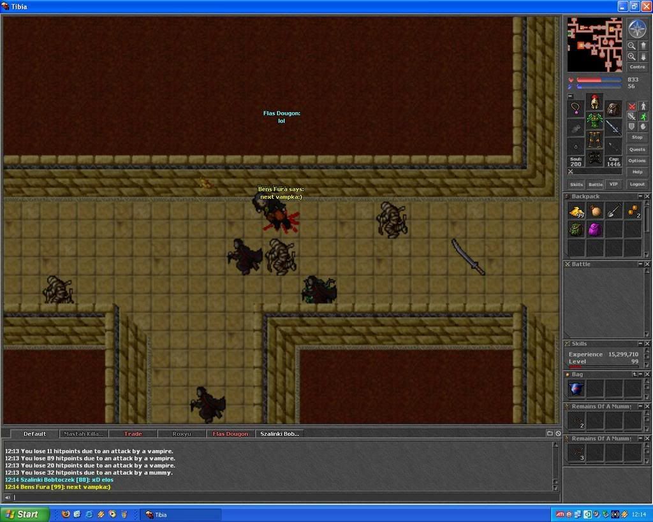This screenshot has height=522, width=653.
Task: Select the ammunition slot
Action: 613,147
